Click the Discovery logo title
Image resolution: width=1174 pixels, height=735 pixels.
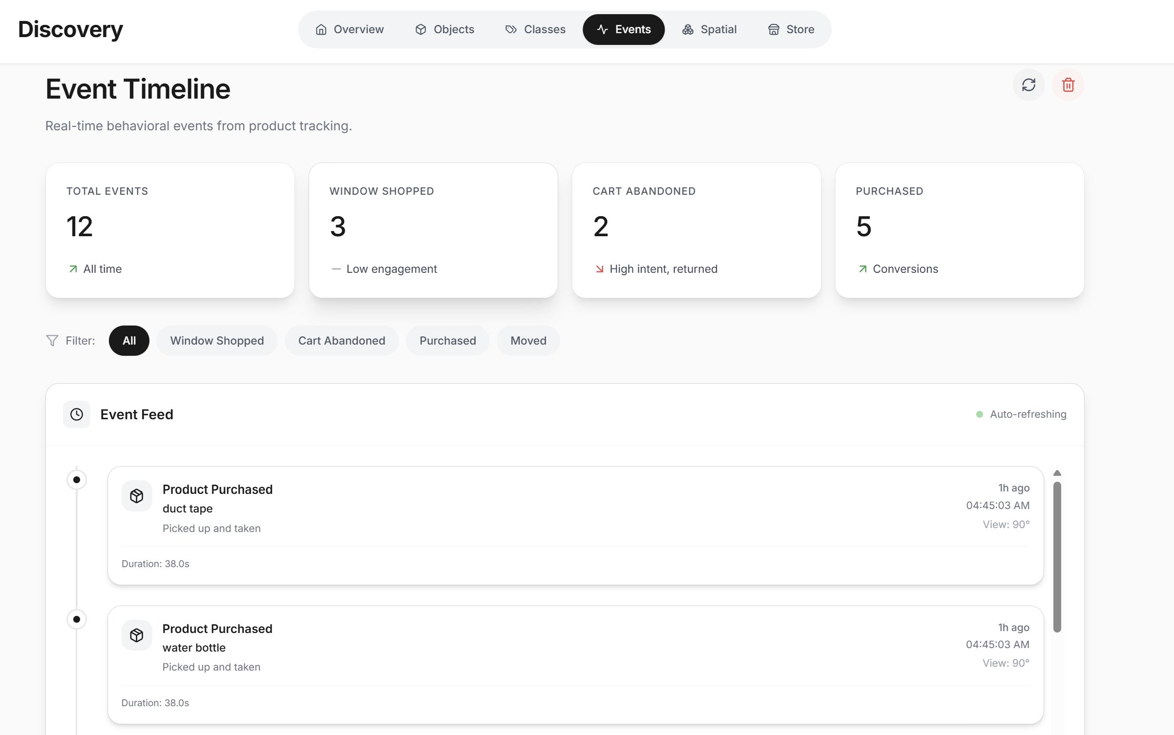click(x=70, y=29)
